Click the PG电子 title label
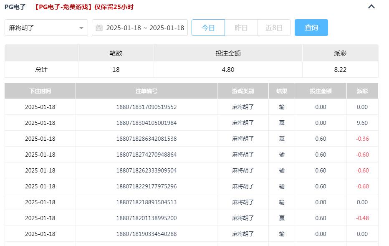 (15, 7)
